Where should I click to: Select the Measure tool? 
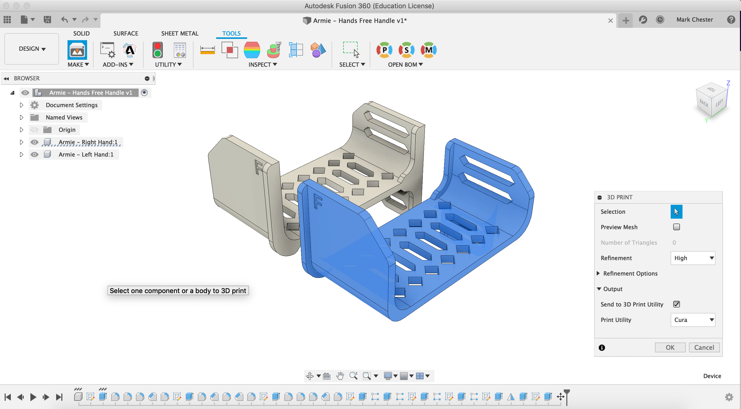[207, 50]
